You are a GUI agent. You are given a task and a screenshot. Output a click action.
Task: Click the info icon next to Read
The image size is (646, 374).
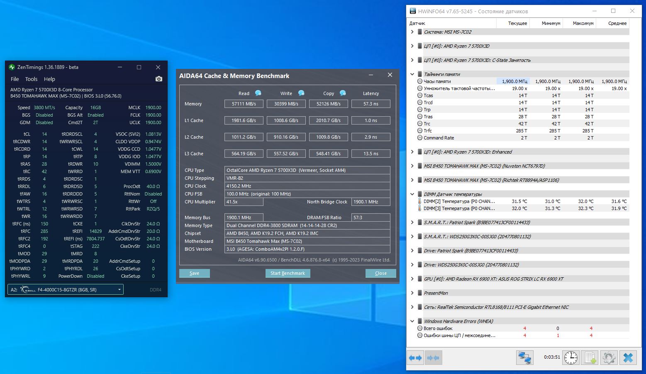click(x=258, y=93)
